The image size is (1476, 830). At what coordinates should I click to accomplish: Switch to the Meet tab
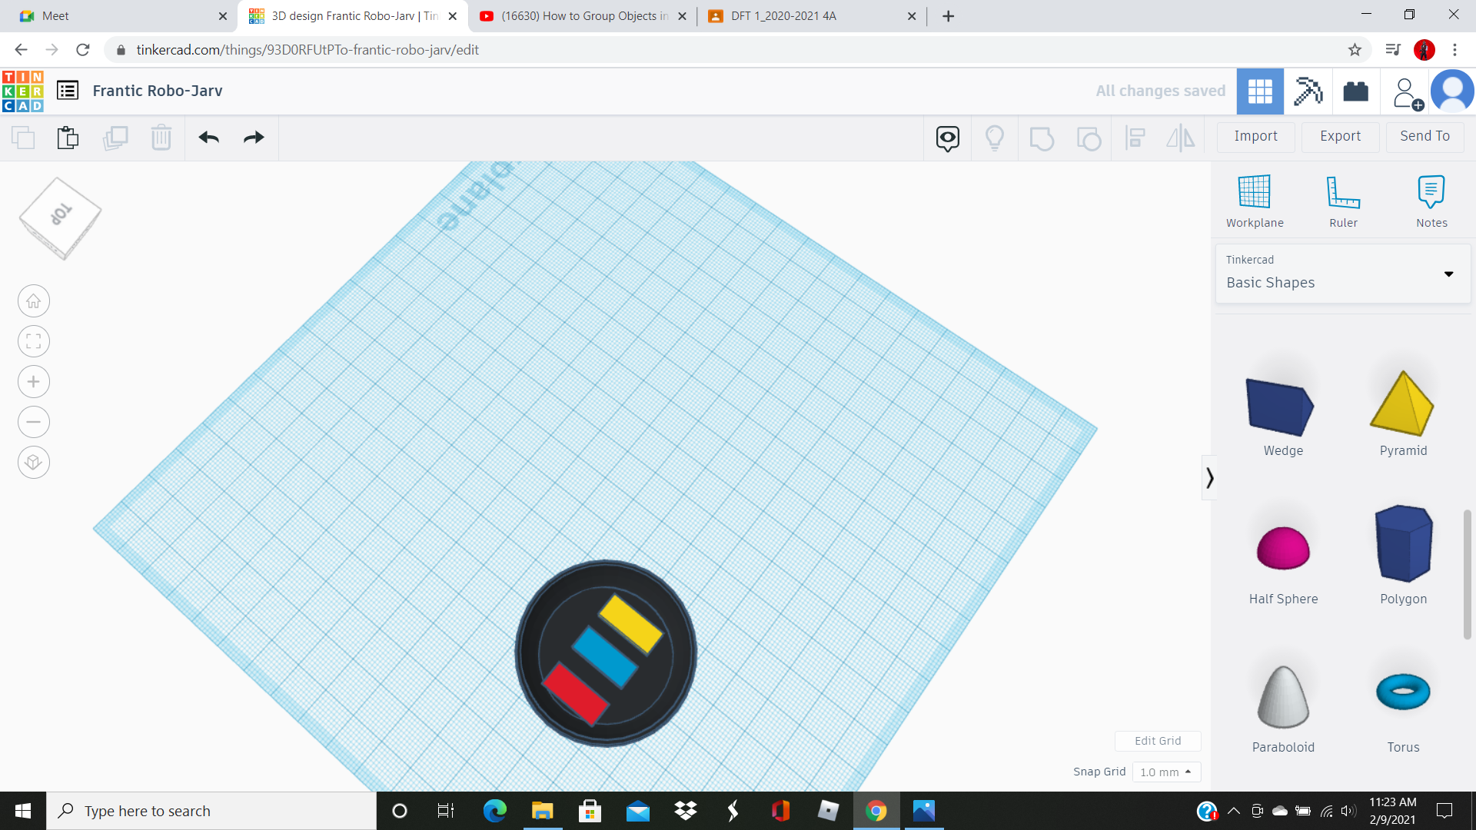point(115,15)
